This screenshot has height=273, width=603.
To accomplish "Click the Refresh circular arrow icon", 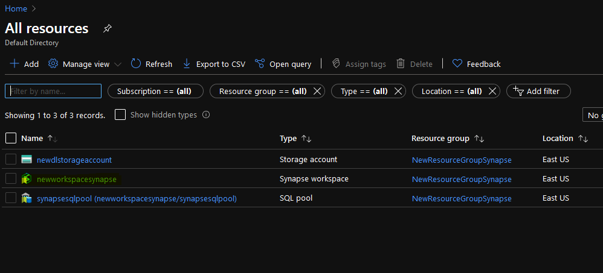I will [x=136, y=64].
